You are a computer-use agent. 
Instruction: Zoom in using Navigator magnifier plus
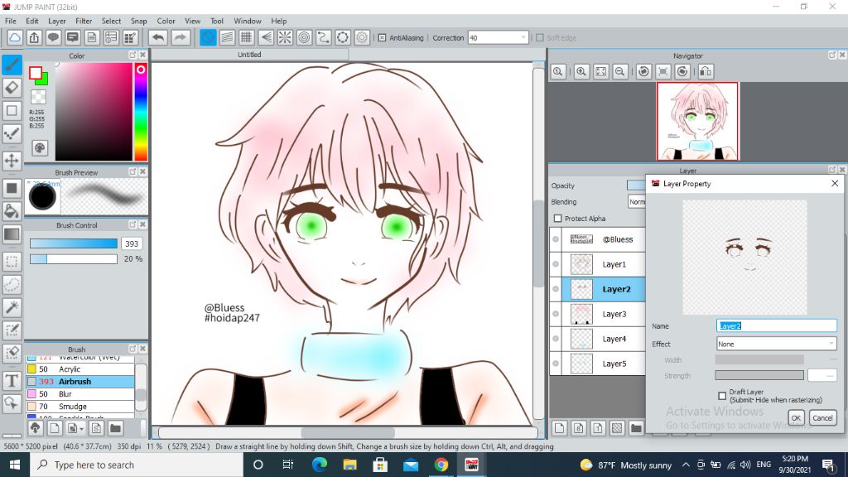[581, 71]
